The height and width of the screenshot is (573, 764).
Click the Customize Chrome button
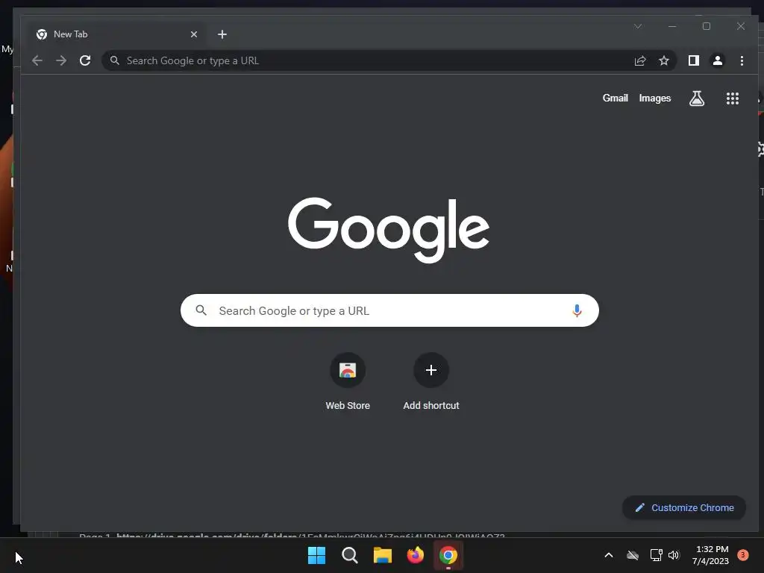(684, 507)
